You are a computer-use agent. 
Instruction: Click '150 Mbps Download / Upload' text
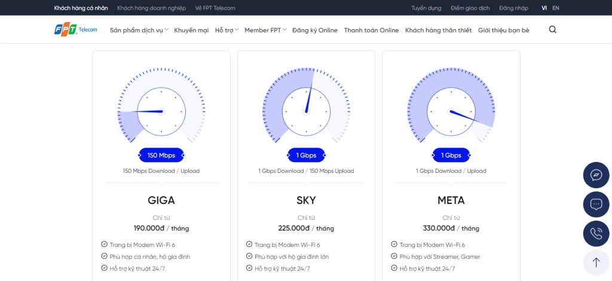click(161, 171)
